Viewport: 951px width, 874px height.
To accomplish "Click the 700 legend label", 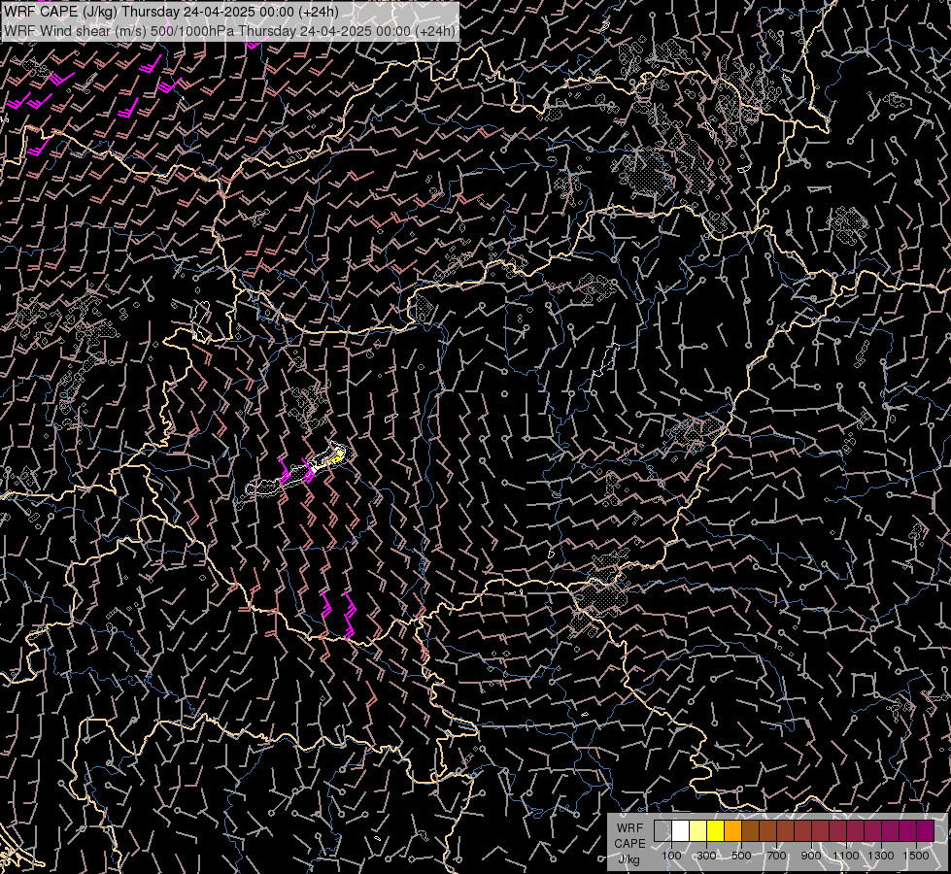I will (776, 856).
